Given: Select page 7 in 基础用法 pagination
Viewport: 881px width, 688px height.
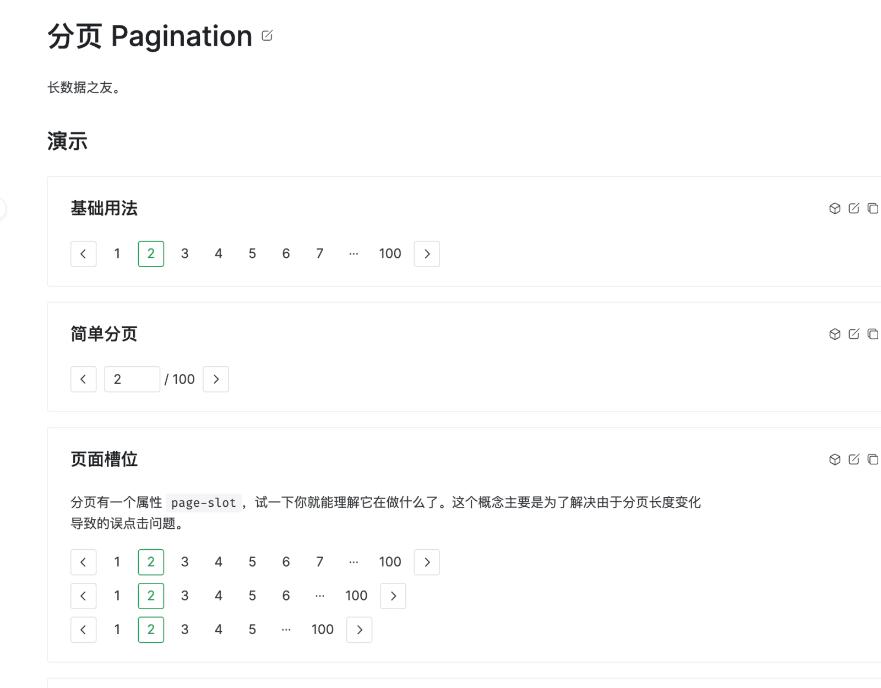Looking at the screenshot, I should [320, 254].
